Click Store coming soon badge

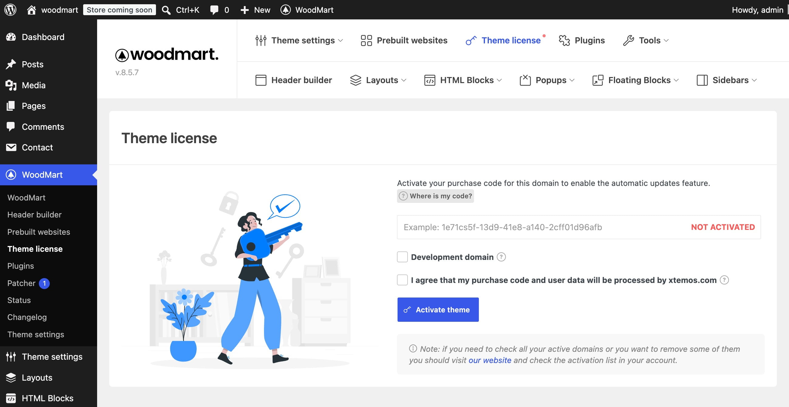[120, 10]
